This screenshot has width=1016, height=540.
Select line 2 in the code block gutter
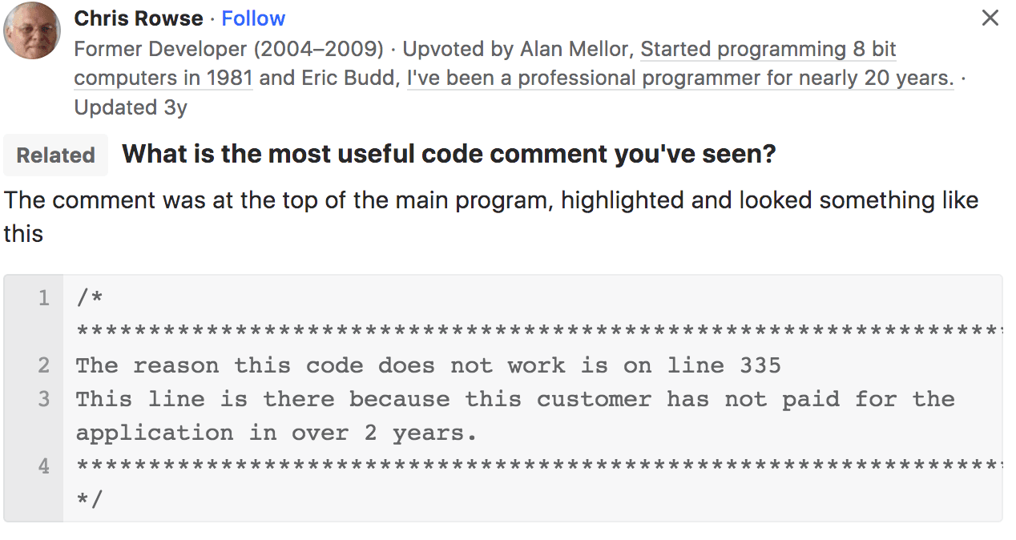click(43, 365)
